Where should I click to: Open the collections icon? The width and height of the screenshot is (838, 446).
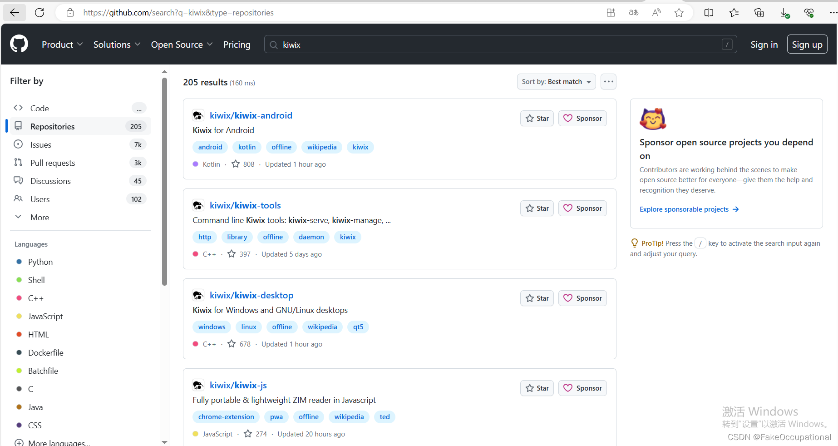(759, 13)
